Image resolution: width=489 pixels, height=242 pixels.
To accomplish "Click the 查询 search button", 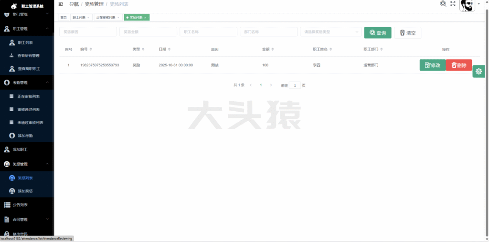I will pyautogui.click(x=378, y=33).
